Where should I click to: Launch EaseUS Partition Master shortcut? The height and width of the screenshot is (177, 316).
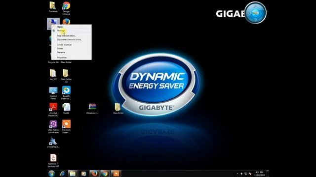click(x=66, y=93)
